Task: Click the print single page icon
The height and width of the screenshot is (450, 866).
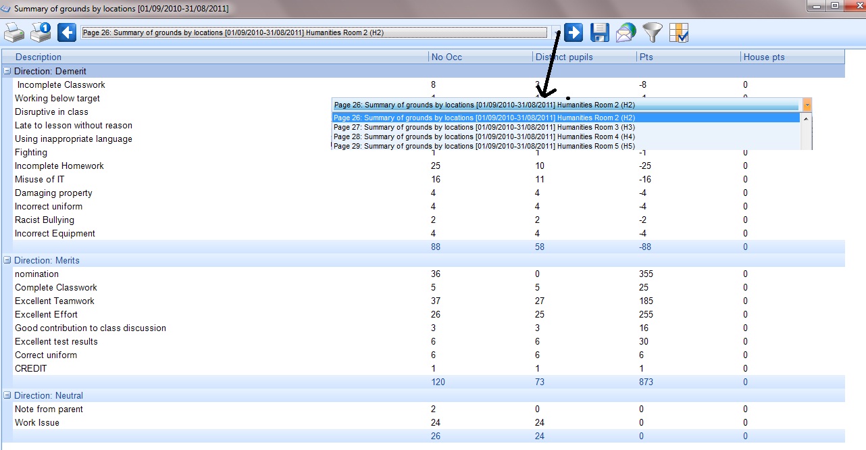Action: pos(41,32)
